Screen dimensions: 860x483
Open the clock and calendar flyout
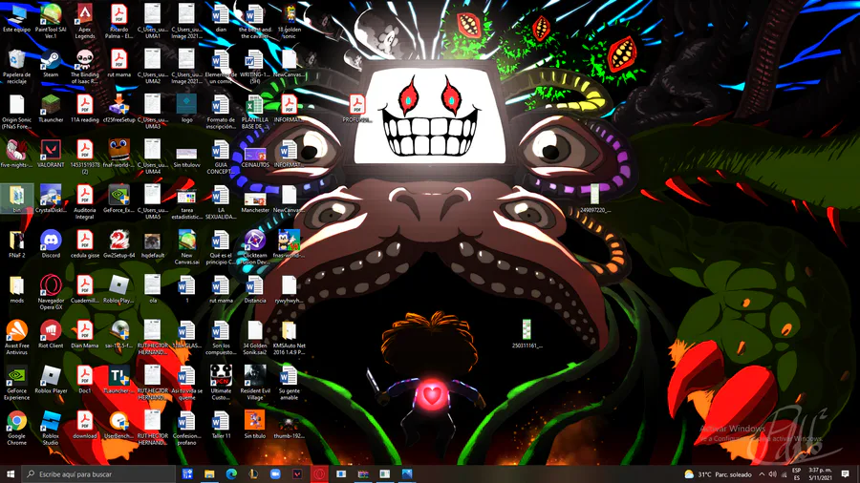click(x=821, y=474)
